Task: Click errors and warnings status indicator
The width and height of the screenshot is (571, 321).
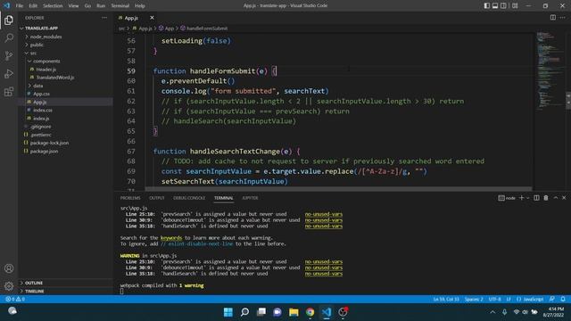Action: point(15,300)
